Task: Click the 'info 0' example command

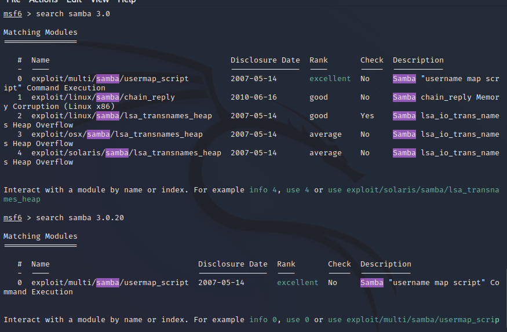Action: tap(263, 320)
